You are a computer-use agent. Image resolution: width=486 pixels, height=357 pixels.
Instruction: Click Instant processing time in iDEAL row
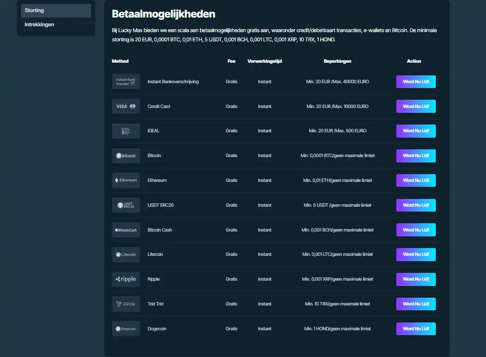click(264, 131)
